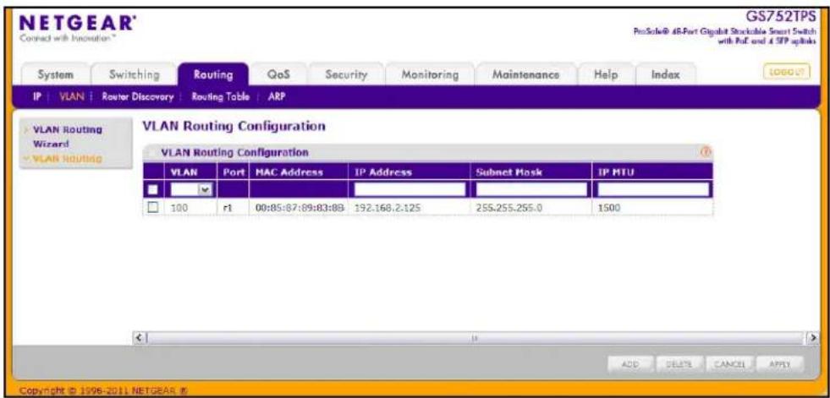This screenshot has height=398, width=830.
Task: Click the horizontal scrollbar left arrow
Action: pos(140,336)
